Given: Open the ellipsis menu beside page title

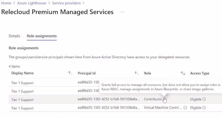Looking at the screenshot, I should [x=122, y=12].
